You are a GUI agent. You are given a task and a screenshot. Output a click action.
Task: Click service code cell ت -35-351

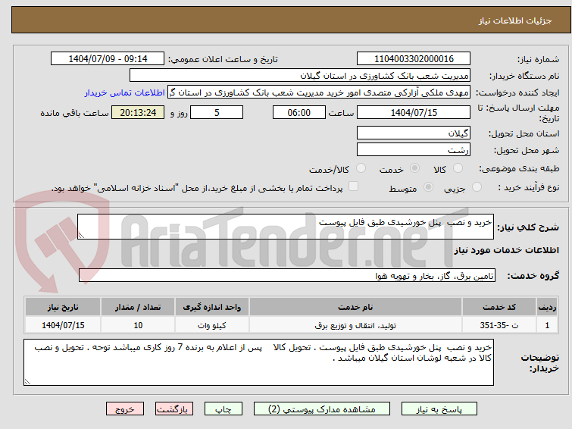pos(499,325)
